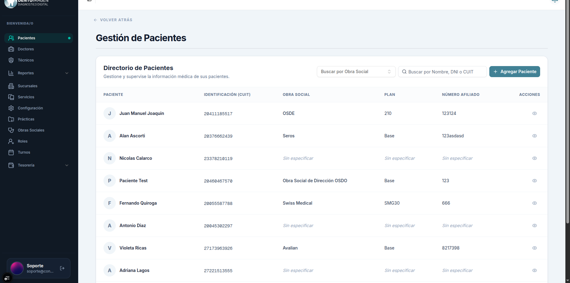View details for Fernando Quiroga
This screenshot has width=570, height=283.
click(535, 203)
